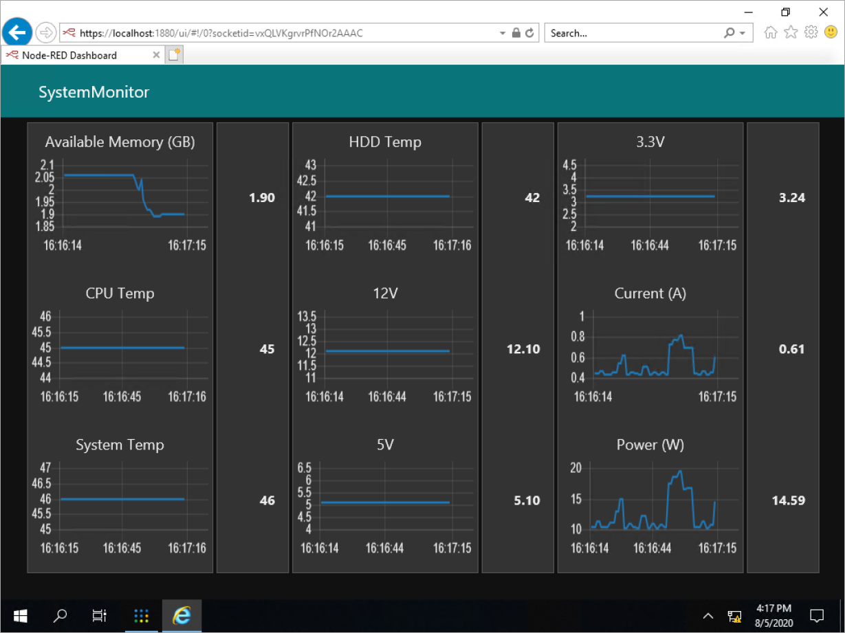
Task: Click the smiley feedback icon
Action: tap(831, 32)
